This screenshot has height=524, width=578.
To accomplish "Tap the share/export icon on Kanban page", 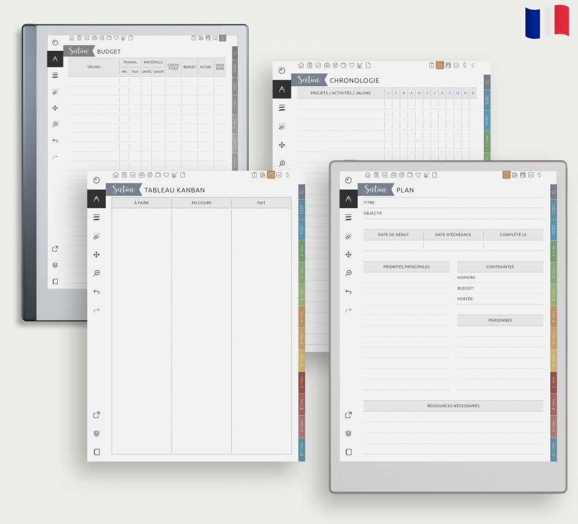I will pos(97,415).
